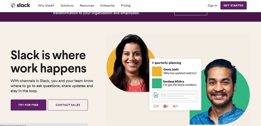This screenshot has height=126, width=261.
Task: Click Geeta Joshi's yellow avatar square
Action: 157,71
